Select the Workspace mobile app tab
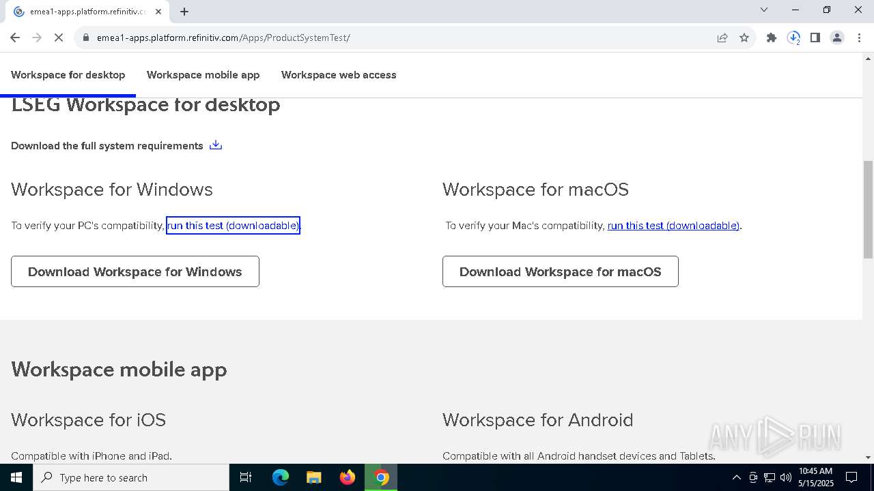 tap(203, 75)
